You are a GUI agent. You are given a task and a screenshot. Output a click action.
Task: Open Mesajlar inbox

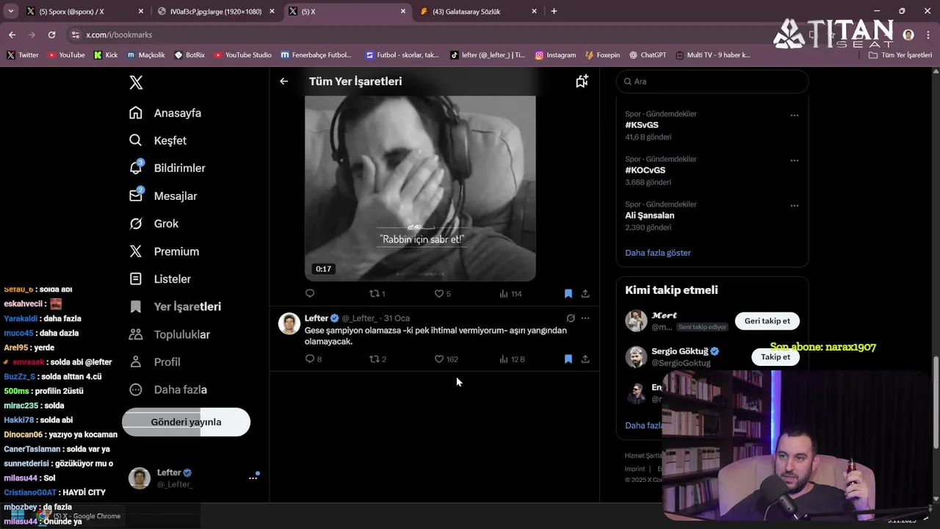coord(163,196)
